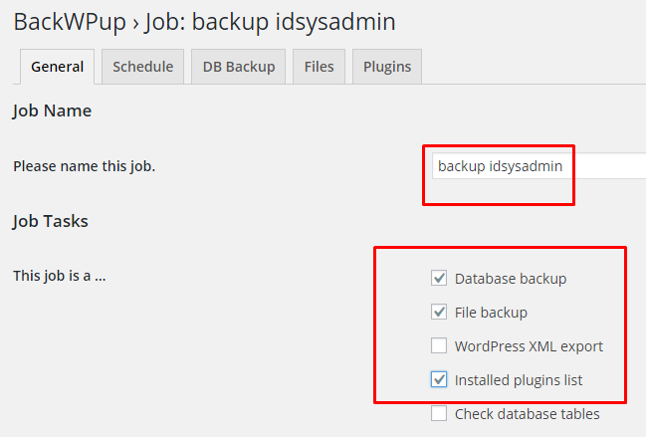This screenshot has height=437, width=646.
Task: Click the job name input field
Action: 538,166
